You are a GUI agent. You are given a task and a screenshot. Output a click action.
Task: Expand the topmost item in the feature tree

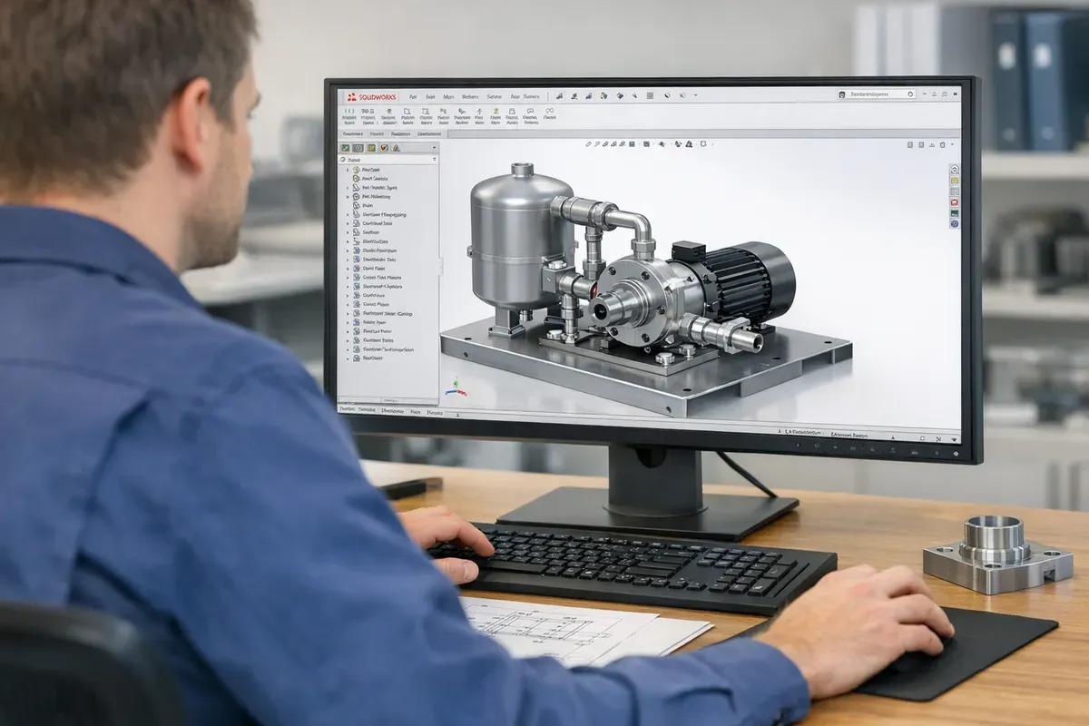click(x=348, y=170)
